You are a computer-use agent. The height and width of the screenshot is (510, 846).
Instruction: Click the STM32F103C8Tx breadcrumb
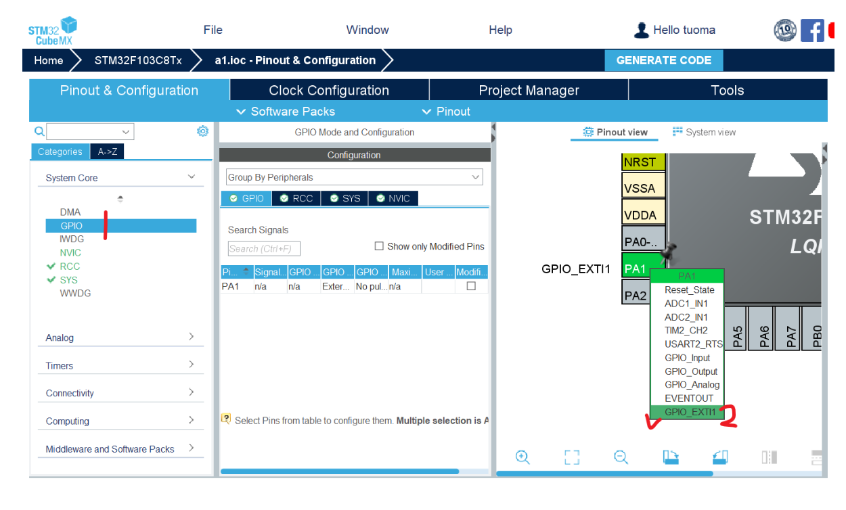[138, 60]
